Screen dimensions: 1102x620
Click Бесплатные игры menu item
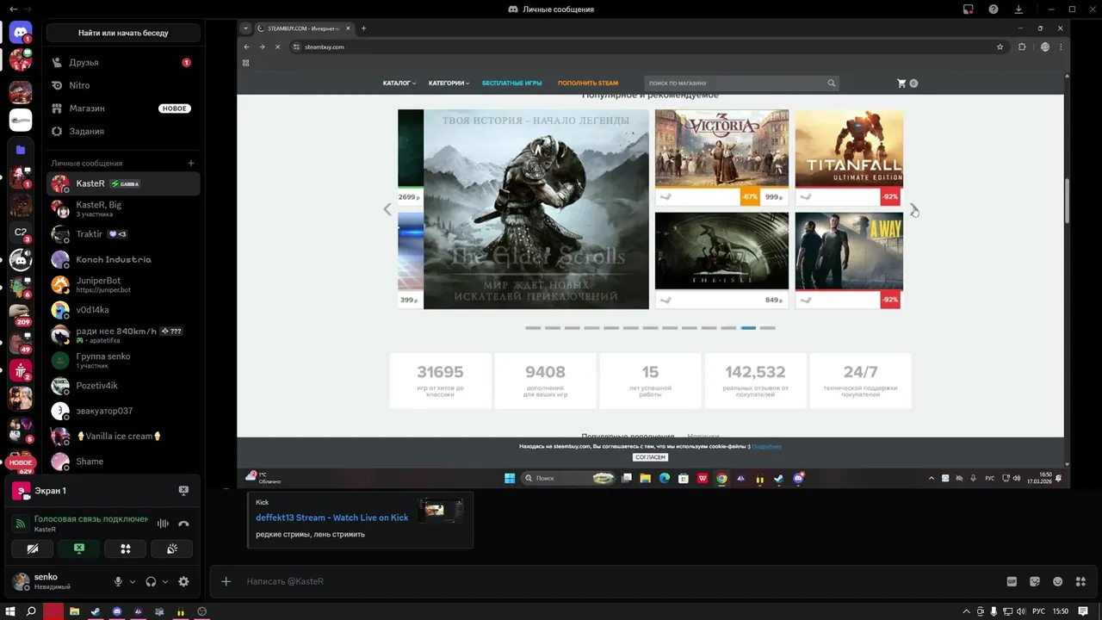[x=512, y=84]
